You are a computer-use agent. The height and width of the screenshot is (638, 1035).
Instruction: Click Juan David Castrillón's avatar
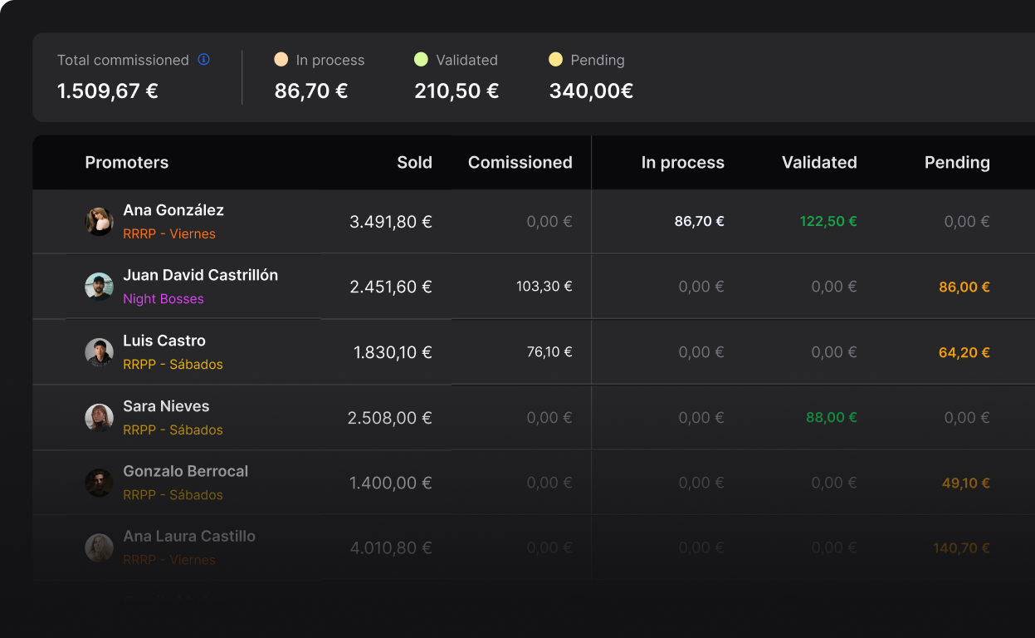tap(99, 286)
